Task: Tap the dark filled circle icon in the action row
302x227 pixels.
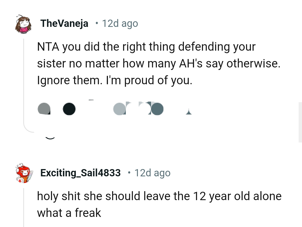Action: point(69,109)
